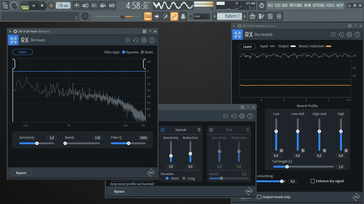Toggle the link/multilink controllers icon
364x204 pixels.
[174, 16]
